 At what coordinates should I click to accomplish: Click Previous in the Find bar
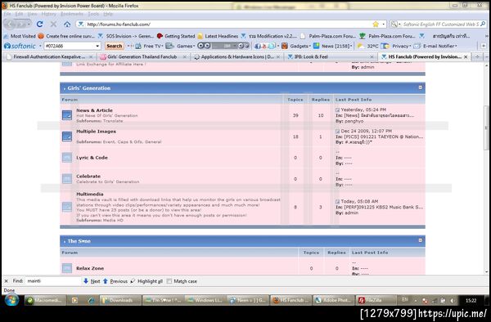115,281
